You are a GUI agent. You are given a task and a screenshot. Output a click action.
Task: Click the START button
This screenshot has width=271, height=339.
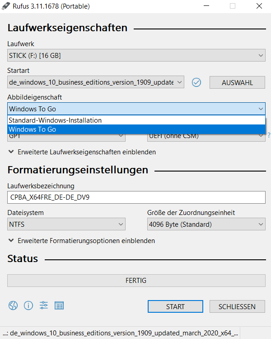(x=175, y=306)
